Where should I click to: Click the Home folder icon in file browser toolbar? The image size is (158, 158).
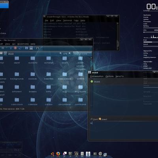coord(26,48)
